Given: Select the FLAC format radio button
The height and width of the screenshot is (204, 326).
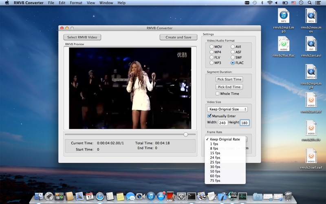Looking at the screenshot, I should tap(233, 63).
